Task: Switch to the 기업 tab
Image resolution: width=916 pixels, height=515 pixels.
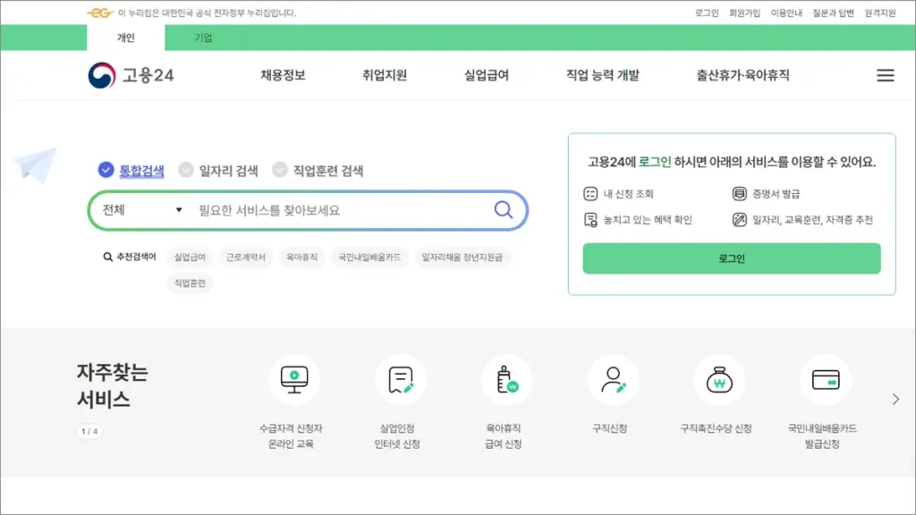Action: click(x=203, y=38)
